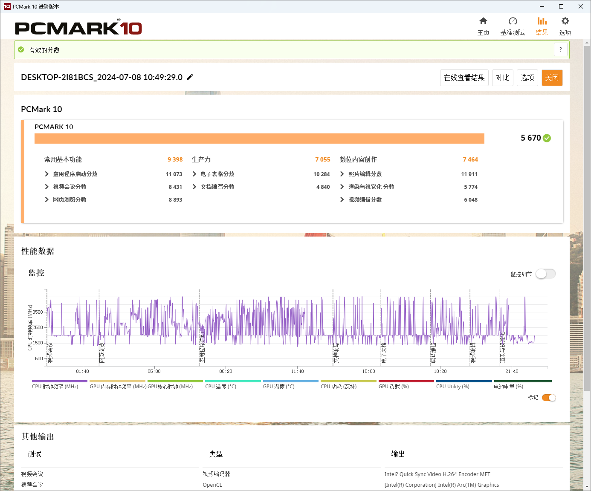Viewport: 591px width, 491px height.
Task: Select CPU Utility (%) legend item
Action: pyautogui.click(x=464, y=385)
